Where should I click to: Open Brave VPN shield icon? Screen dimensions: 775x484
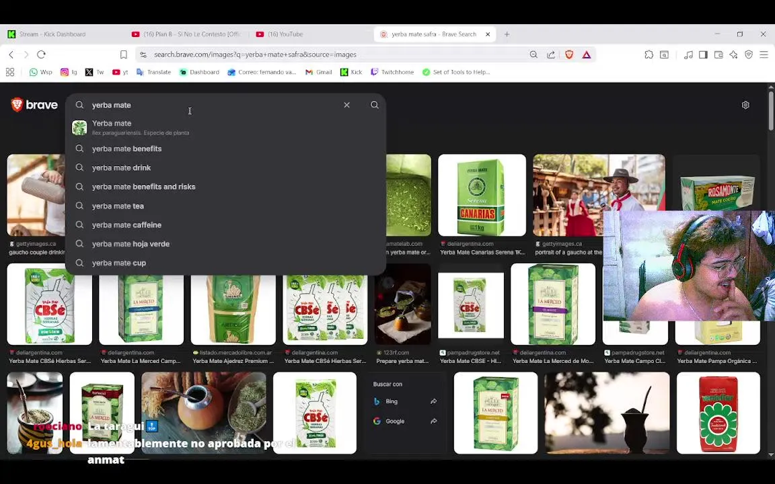click(x=748, y=55)
